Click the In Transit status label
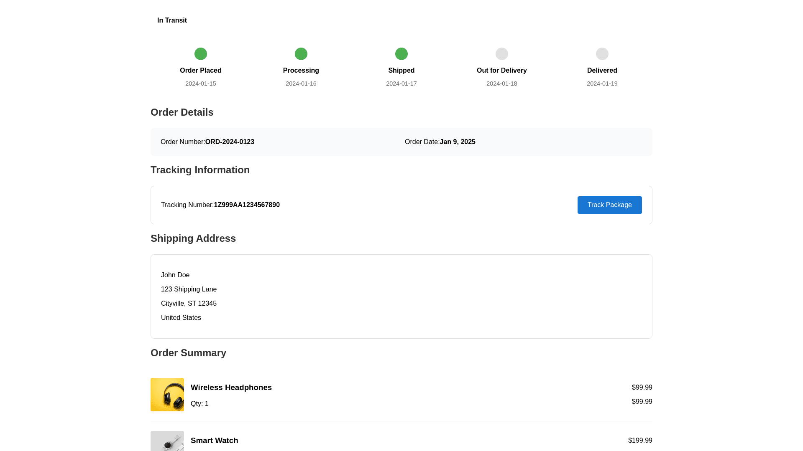Image resolution: width=803 pixels, height=451 pixels. (172, 20)
